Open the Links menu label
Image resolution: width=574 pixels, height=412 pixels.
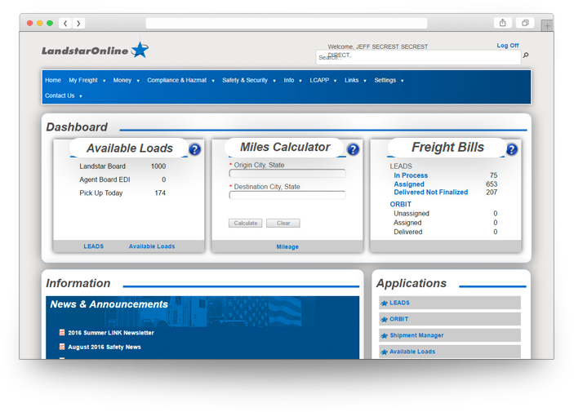[x=351, y=80]
